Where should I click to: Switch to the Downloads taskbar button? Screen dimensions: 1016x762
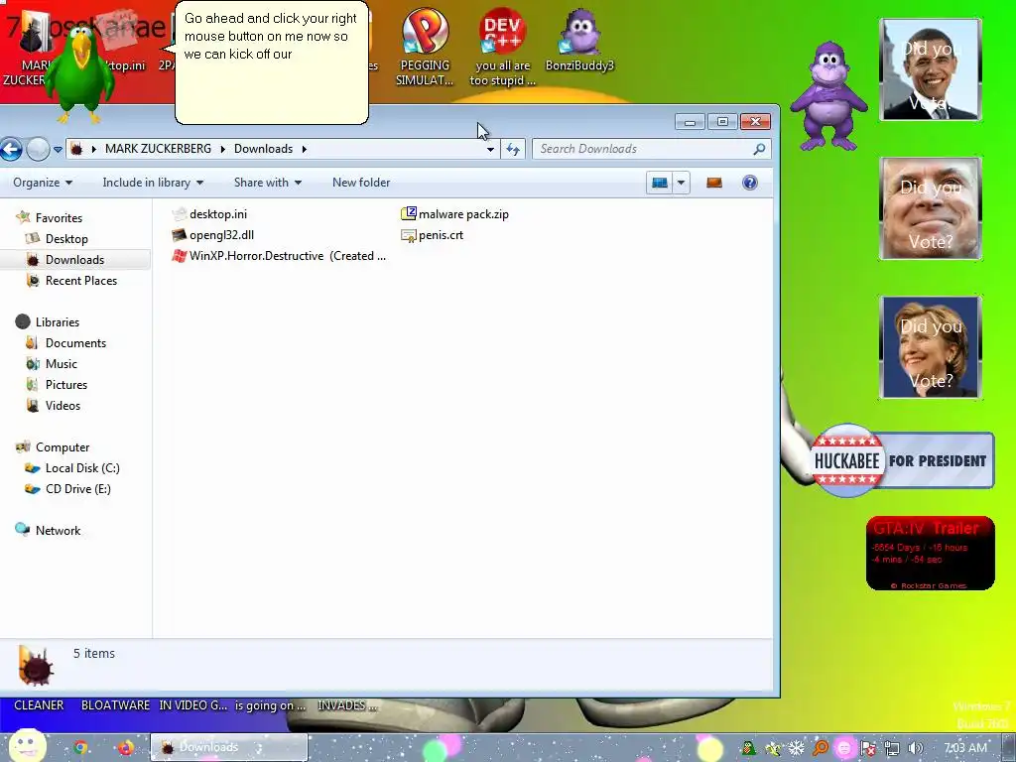[x=229, y=748]
